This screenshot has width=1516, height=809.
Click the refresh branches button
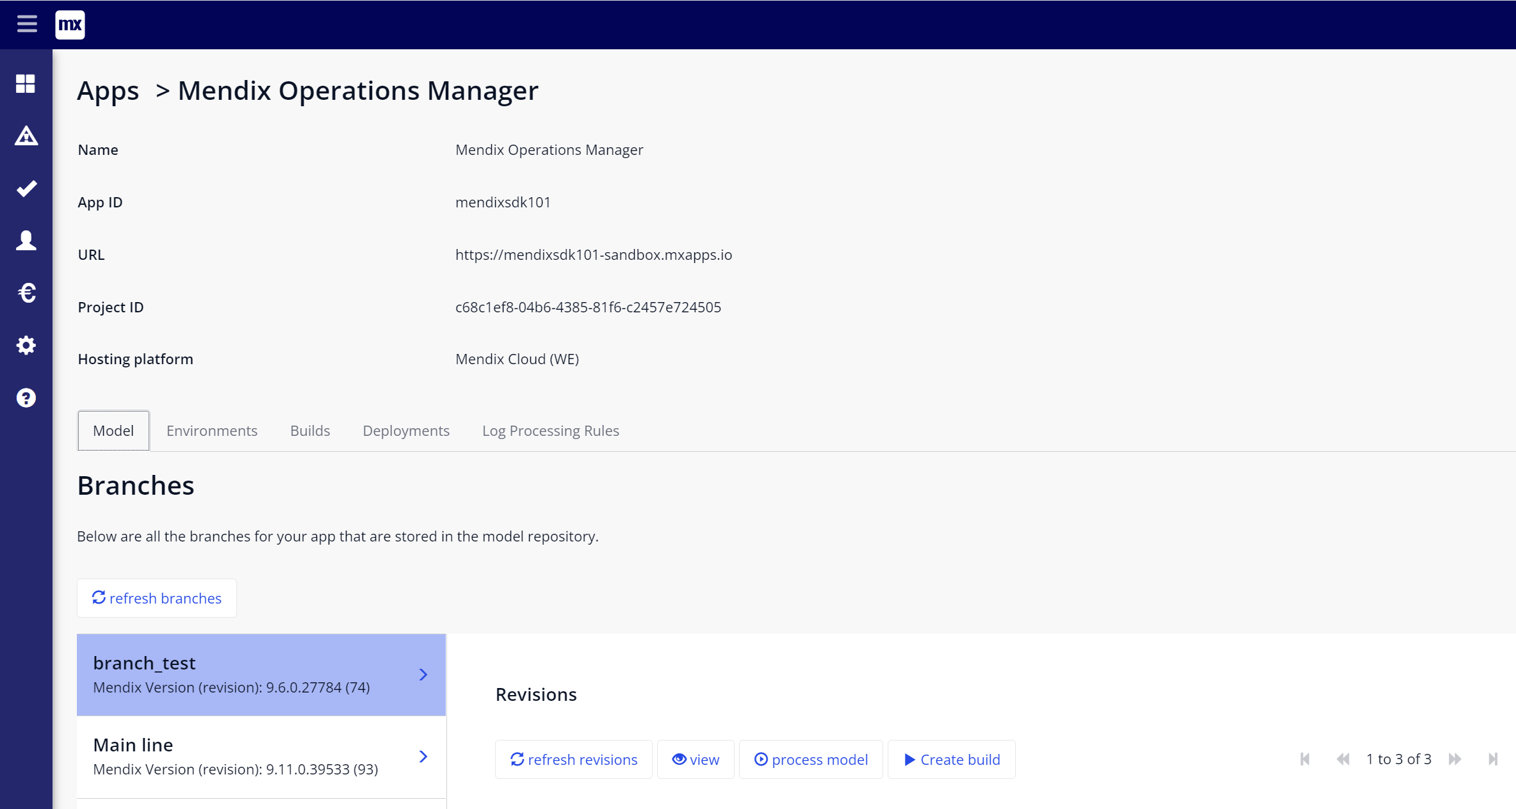pos(157,598)
